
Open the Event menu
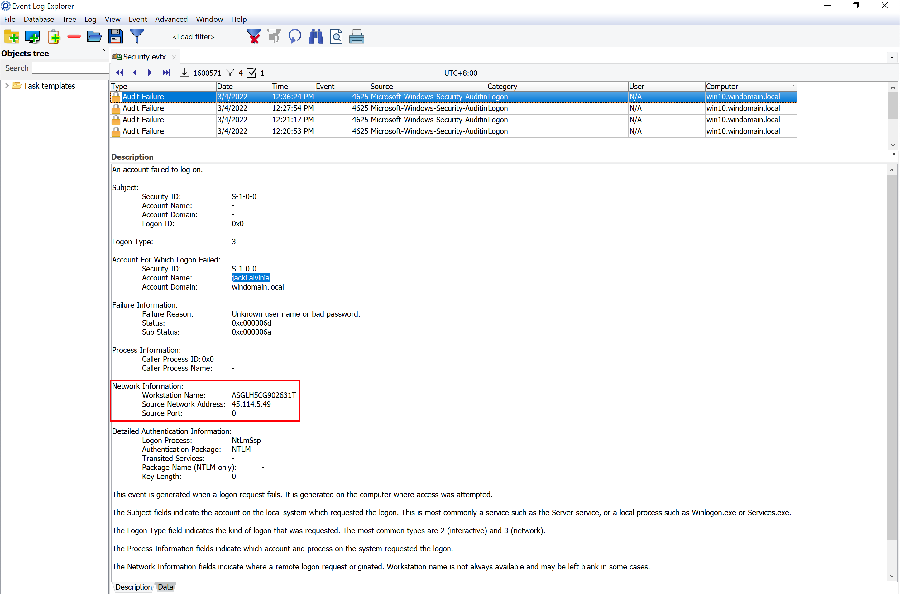138,19
